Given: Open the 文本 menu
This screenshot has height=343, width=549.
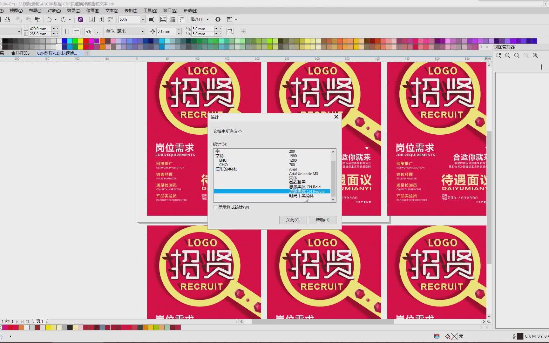Looking at the screenshot, I should tap(112, 10).
